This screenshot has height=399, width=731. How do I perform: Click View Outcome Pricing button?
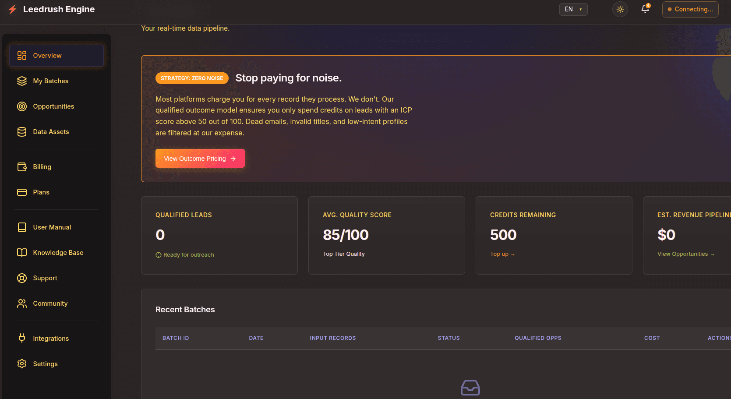(200, 158)
